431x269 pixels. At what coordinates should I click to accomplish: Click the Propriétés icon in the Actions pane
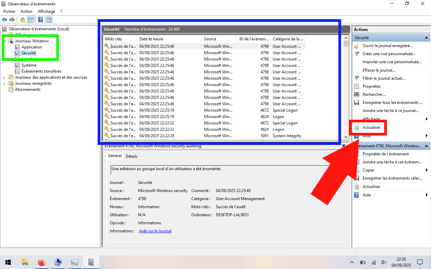tap(357, 86)
